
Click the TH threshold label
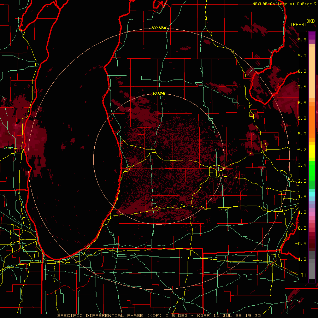[x=304, y=275]
